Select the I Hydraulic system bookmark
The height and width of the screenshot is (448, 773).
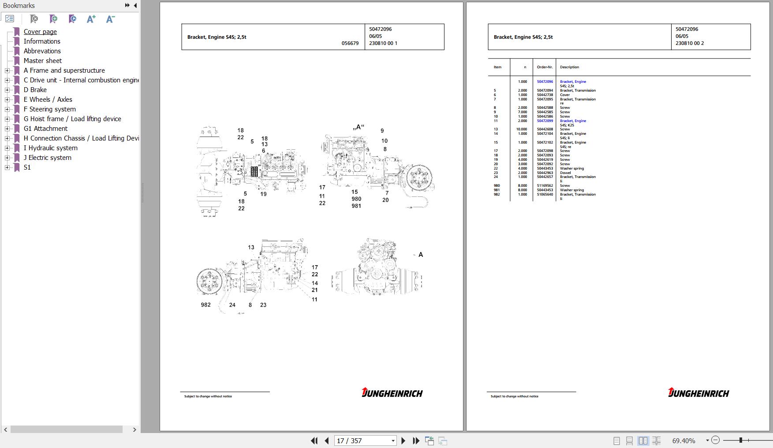click(x=51, y=148)
